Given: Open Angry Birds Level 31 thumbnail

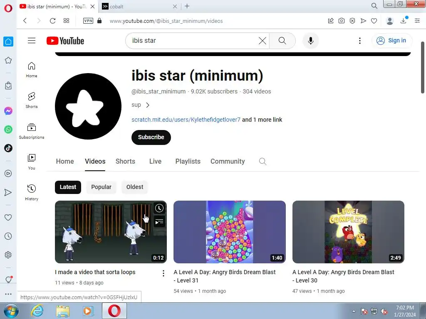Looking at the screenshot, I should [x=230, y=232].
